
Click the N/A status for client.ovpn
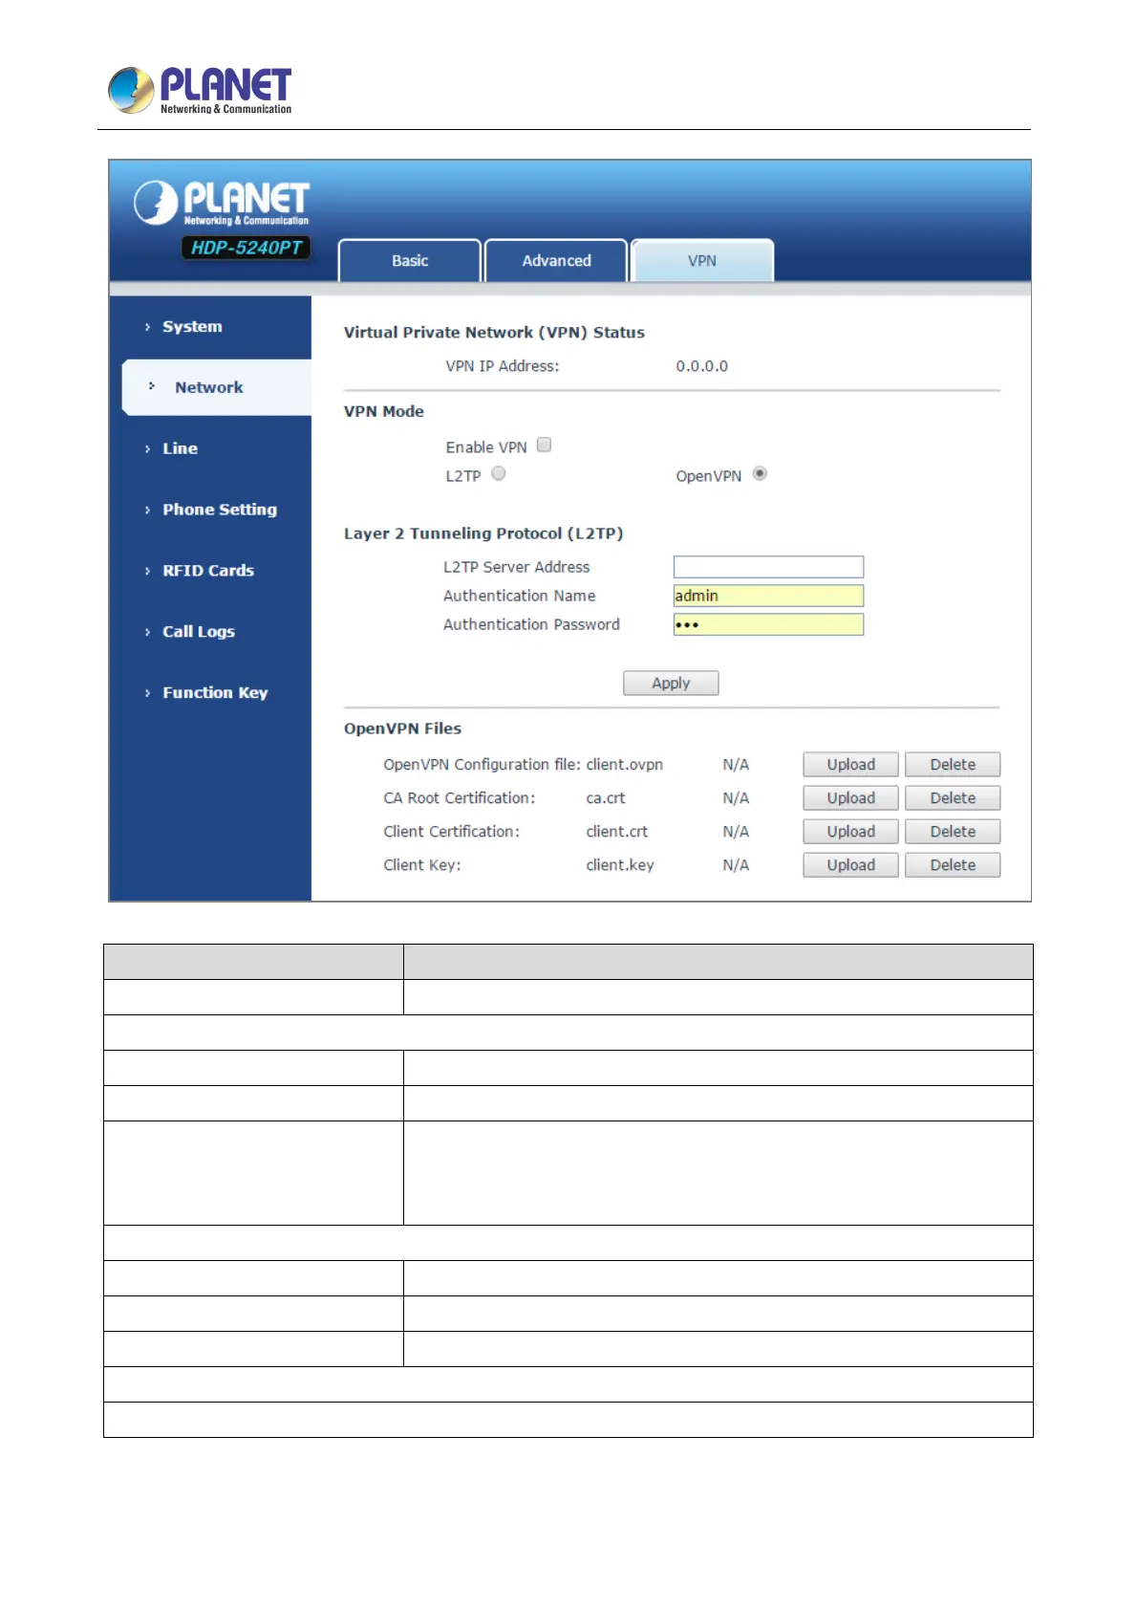tap(736, 765)
